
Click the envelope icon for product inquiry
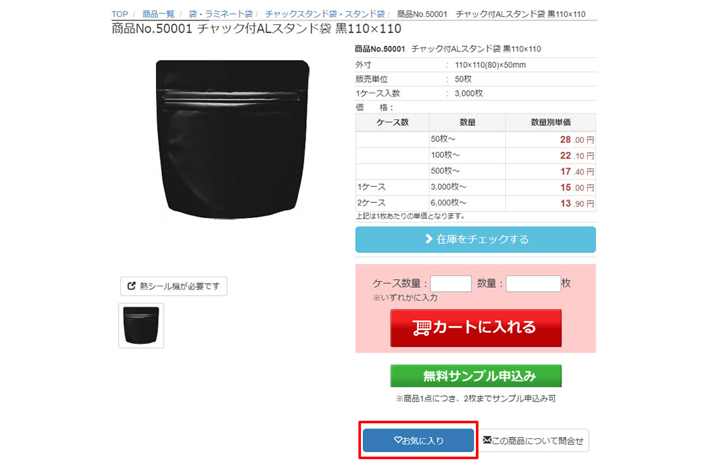(487, 440)
